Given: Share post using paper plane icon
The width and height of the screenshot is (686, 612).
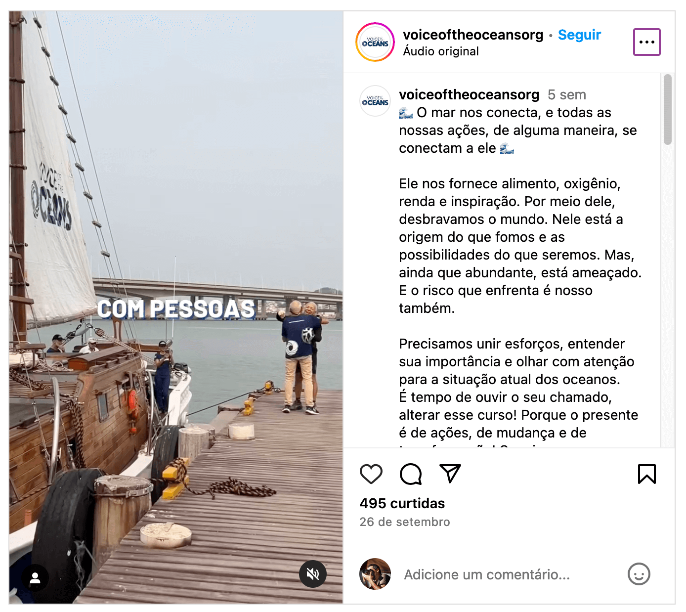Looking at the screenshot, I should pyautogui.click(x=450, y=474).
